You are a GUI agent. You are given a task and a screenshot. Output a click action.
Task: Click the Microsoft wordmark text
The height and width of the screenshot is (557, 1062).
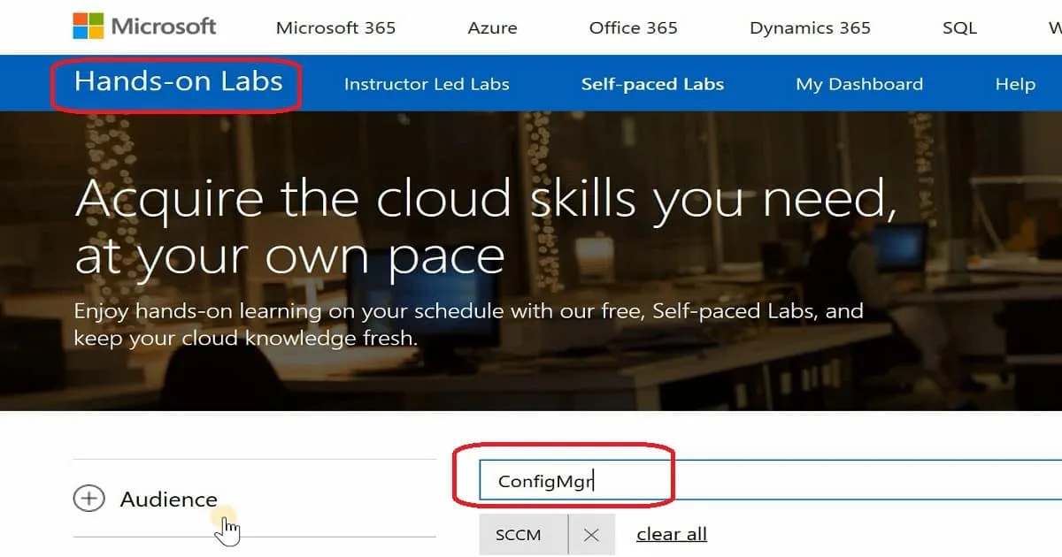163,26
